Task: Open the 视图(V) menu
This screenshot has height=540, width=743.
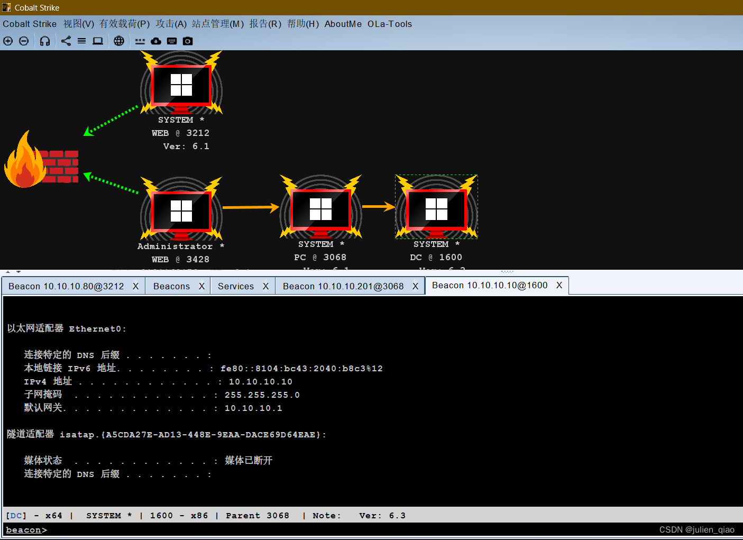Action: (x=79, y=24)
